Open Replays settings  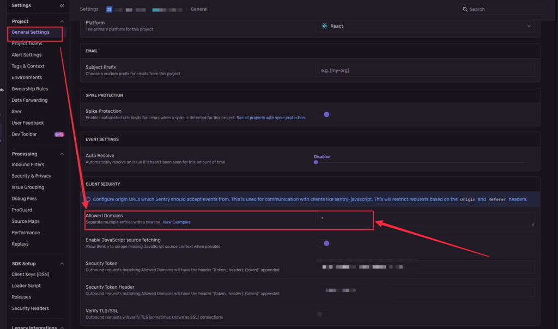(20, 245)
